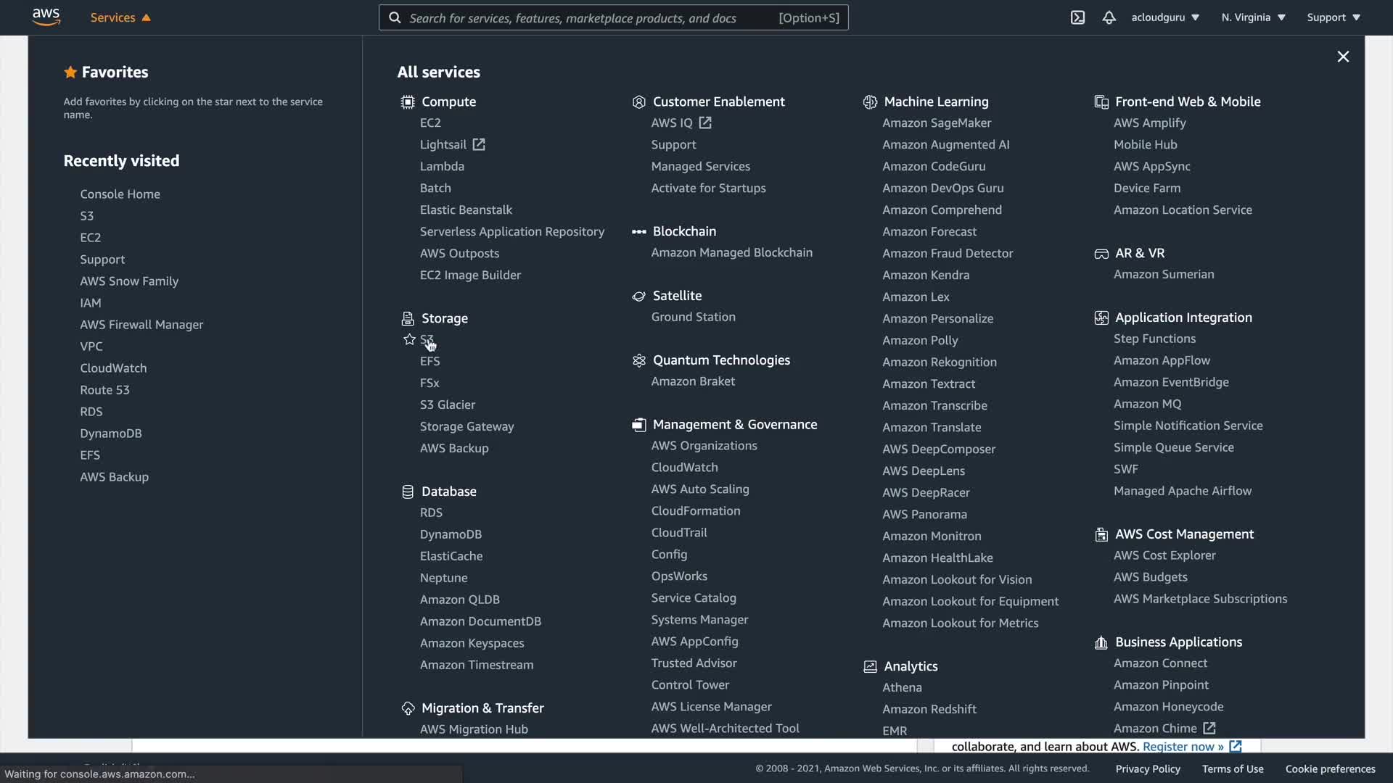
Task: Open the CloudShell terminal icon
Action: [1077, 17]
